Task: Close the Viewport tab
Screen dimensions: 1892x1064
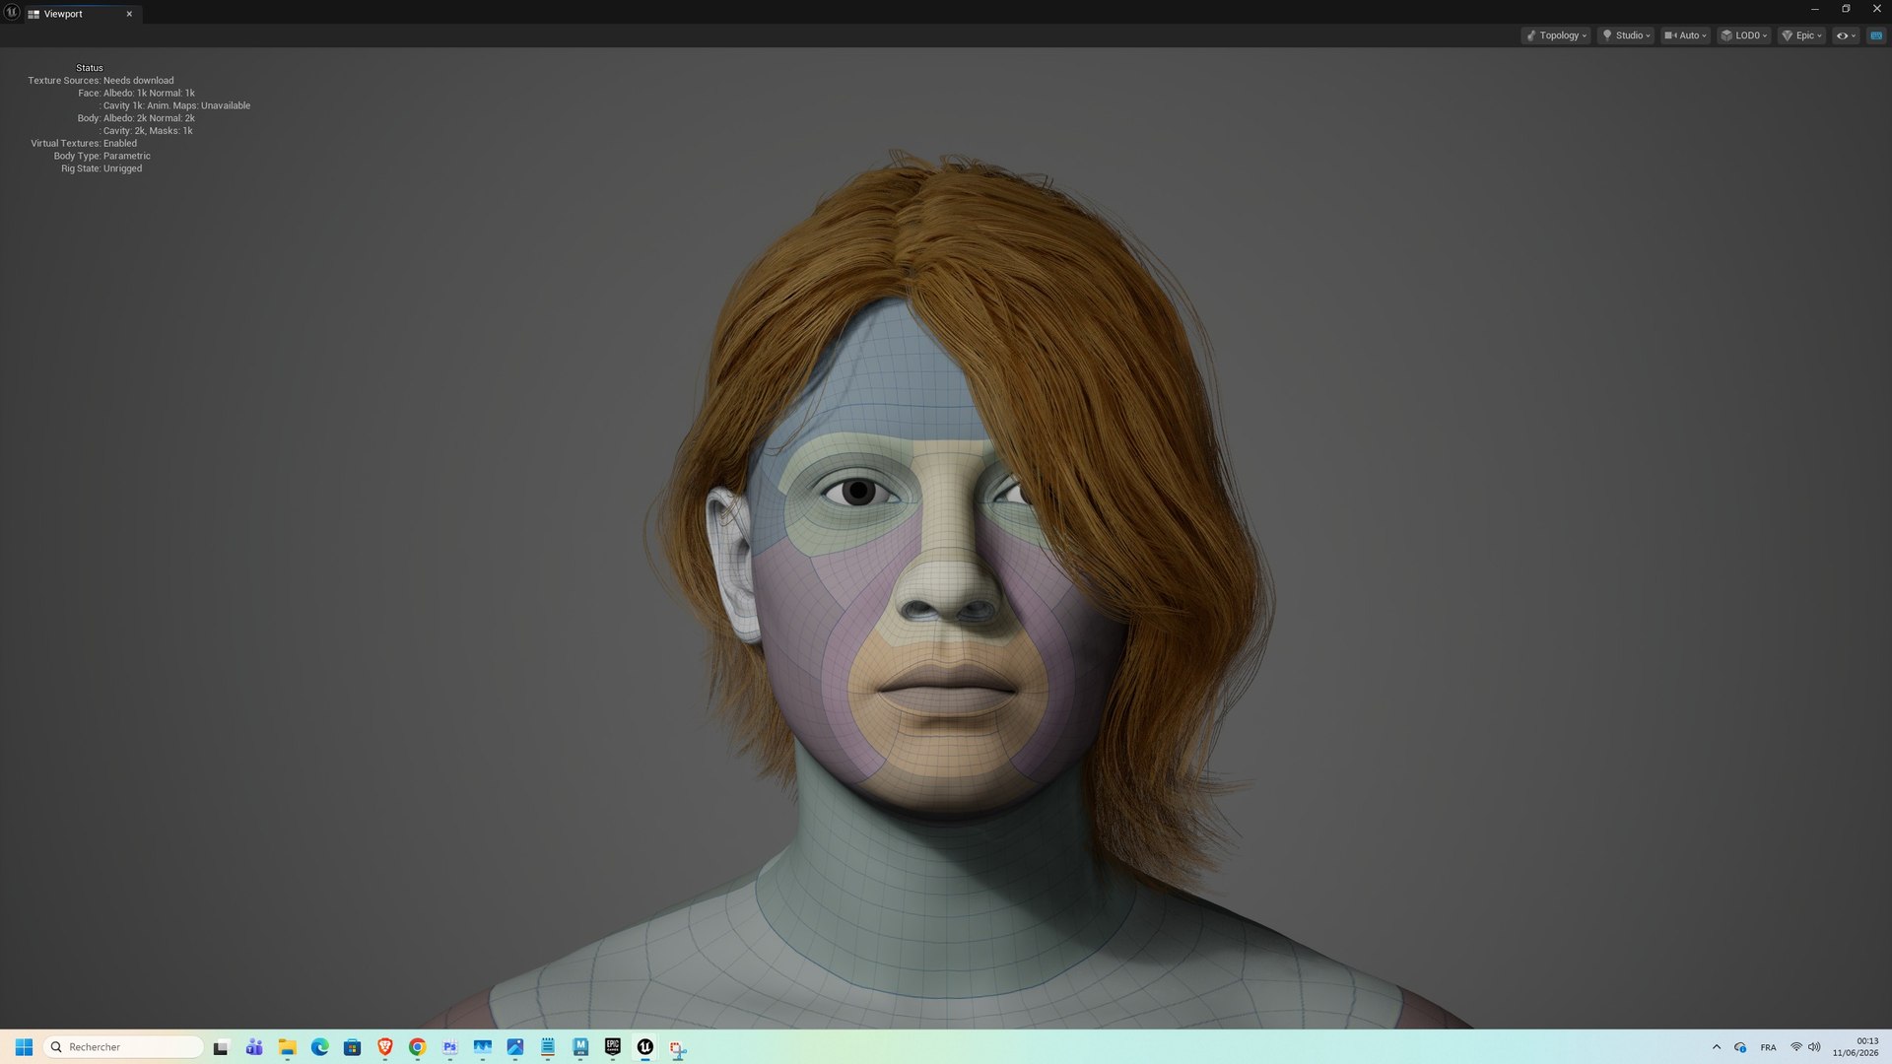Action: (129, 14)
